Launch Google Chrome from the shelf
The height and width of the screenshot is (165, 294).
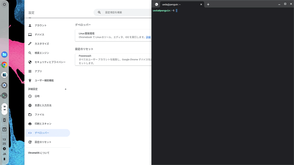click(4, 65)
